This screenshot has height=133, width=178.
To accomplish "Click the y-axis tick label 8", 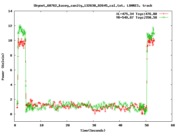I will (11, 55).
